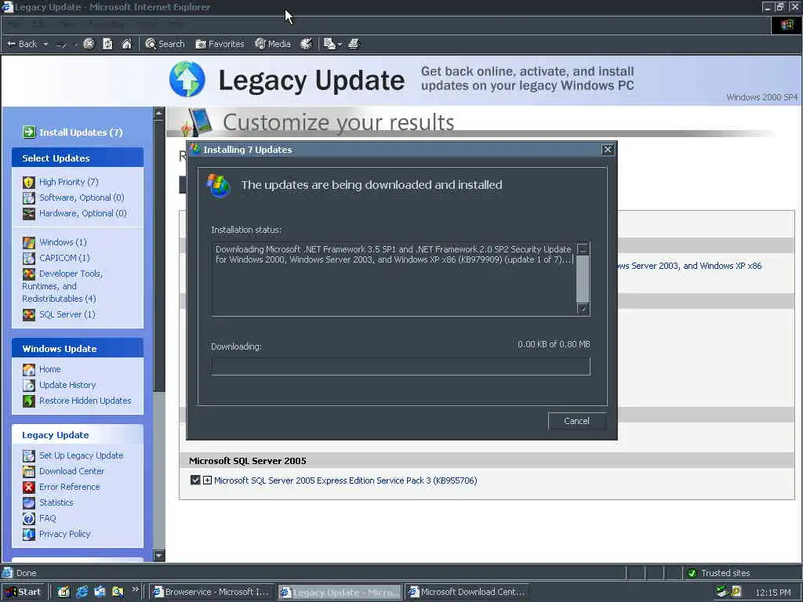Open the Favorites pane
Viewport: 803px width, 602px height.
click(x=220, y=44)
